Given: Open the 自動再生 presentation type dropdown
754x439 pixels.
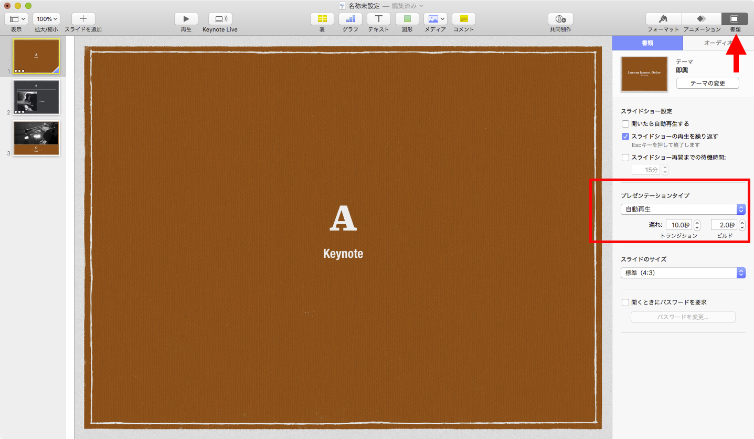Looking at the screenshot, I should 683,209.
